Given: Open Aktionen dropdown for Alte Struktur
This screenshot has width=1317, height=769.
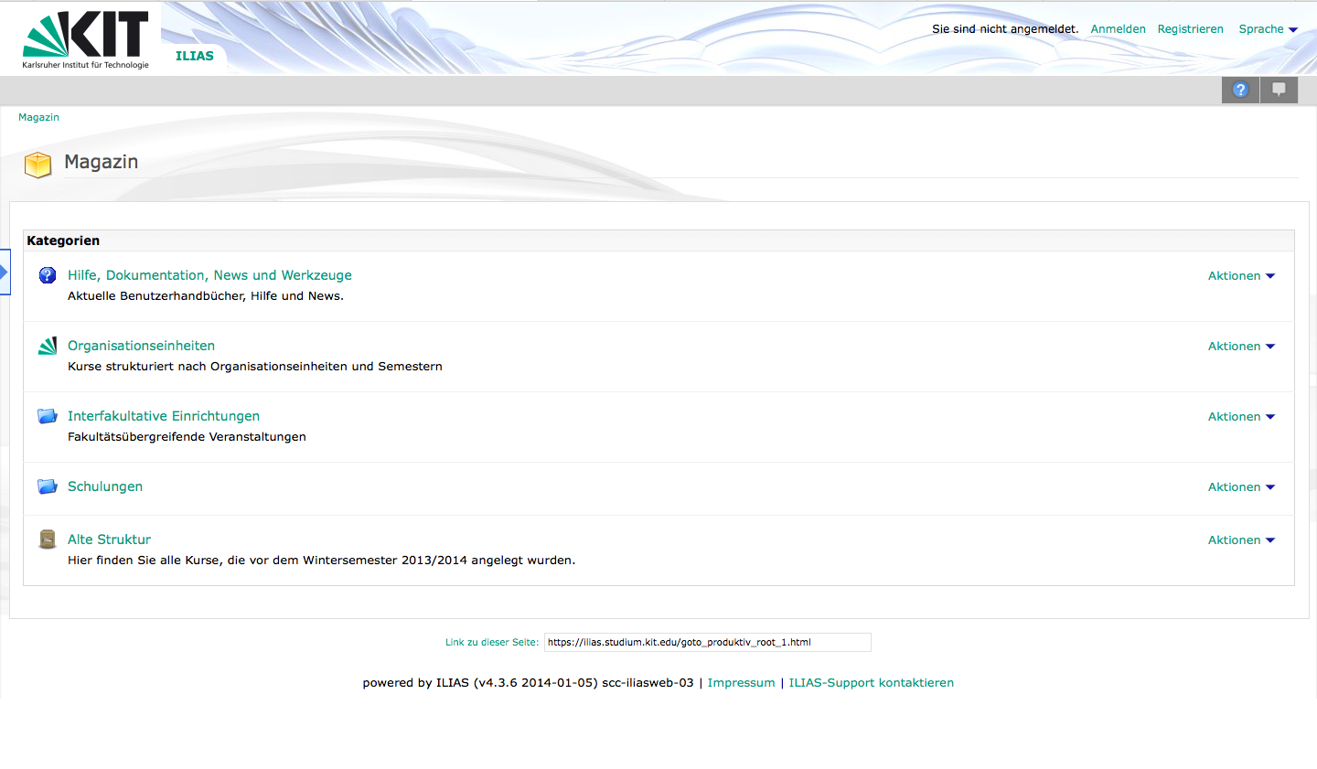Looking at the screenshot, I should click(1241, 540).
